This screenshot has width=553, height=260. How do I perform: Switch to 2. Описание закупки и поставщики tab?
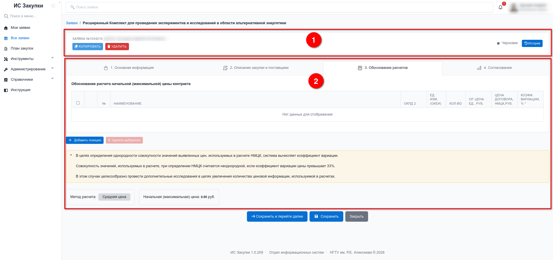pyautogui.click(x=256, y=68)
